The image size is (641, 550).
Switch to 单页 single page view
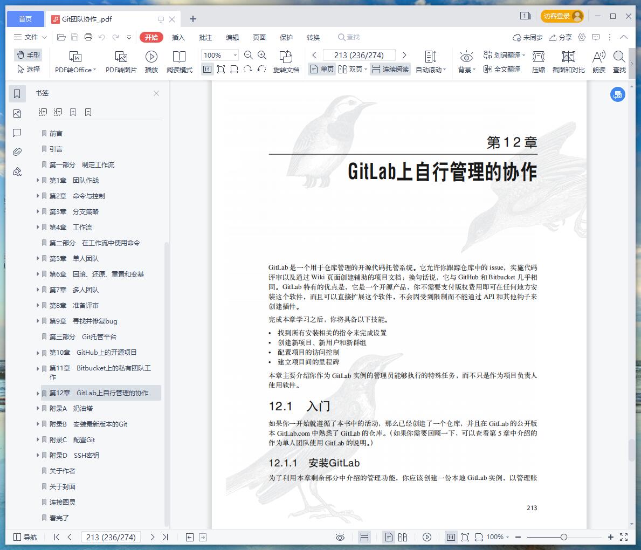coord(322,69)
